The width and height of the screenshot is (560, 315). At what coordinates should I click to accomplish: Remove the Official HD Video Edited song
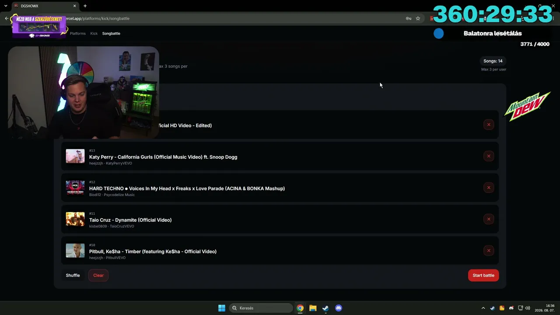[489, 125]
